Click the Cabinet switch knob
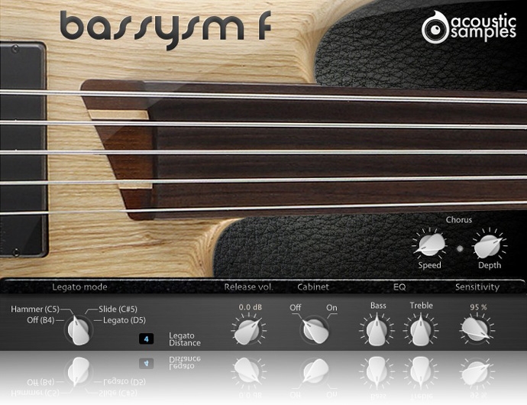Screen dimensions: 527x405 click(x=313, y=330)
